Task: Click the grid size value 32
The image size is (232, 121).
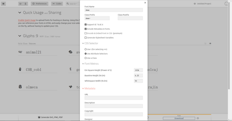Action: coord(205,43)
